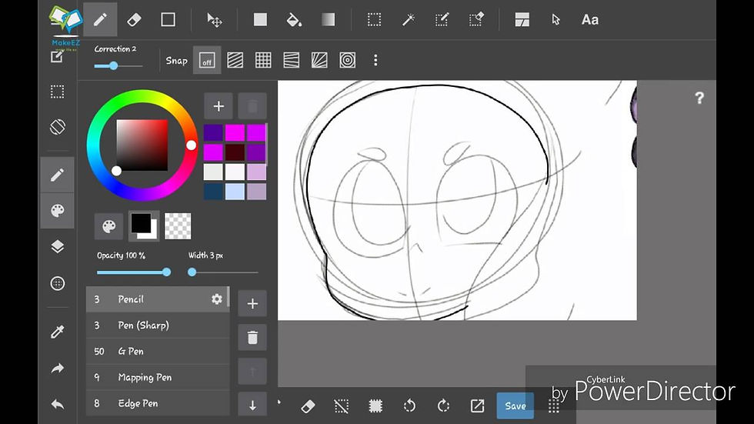Select the Move tool
The image size is (754, 424).
(x=215, y=20)
